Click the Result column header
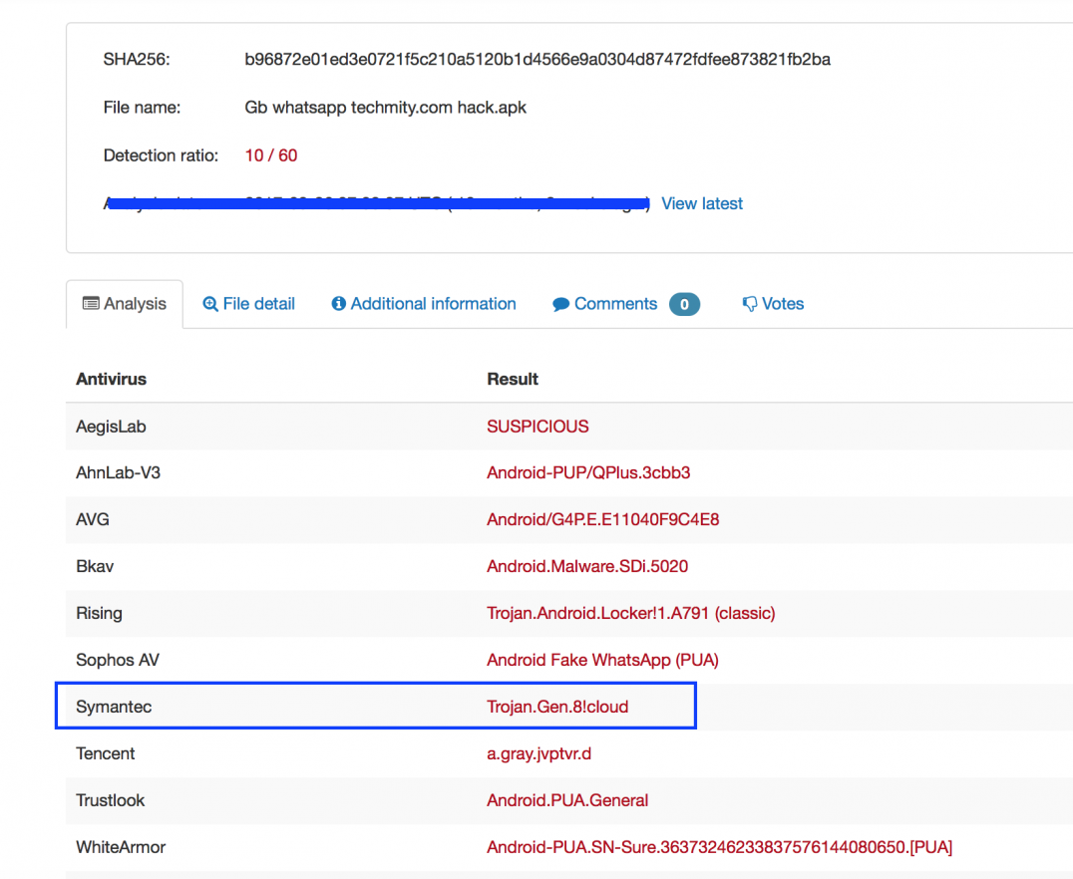Image resolution: width=1073 pixels, height=879 pixels. coord(513,379)
